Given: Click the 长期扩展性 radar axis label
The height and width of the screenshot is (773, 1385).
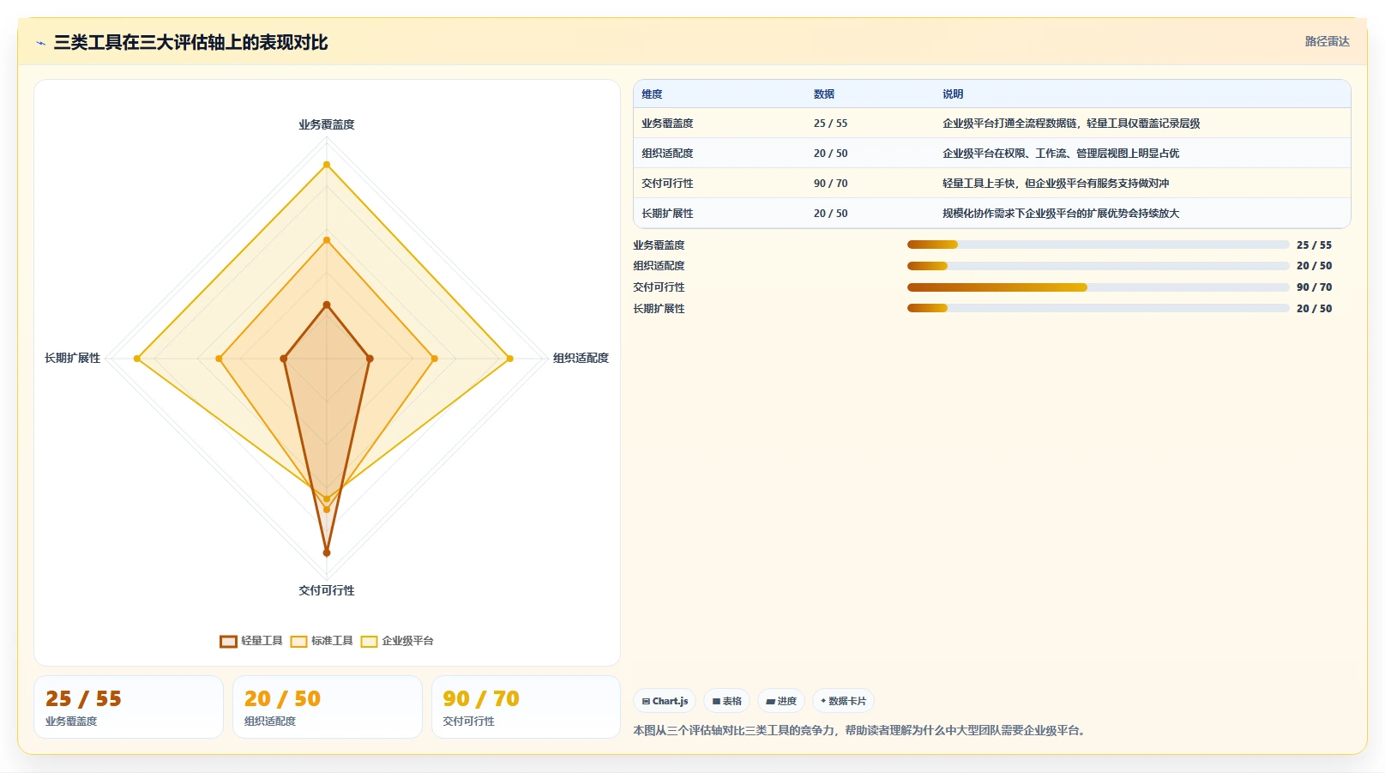Looking at the screenshot, I should tap(72, 358).
